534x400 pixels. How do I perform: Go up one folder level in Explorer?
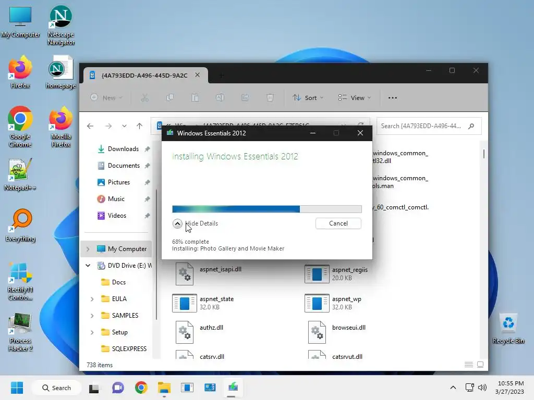click(x=140, y=126)
